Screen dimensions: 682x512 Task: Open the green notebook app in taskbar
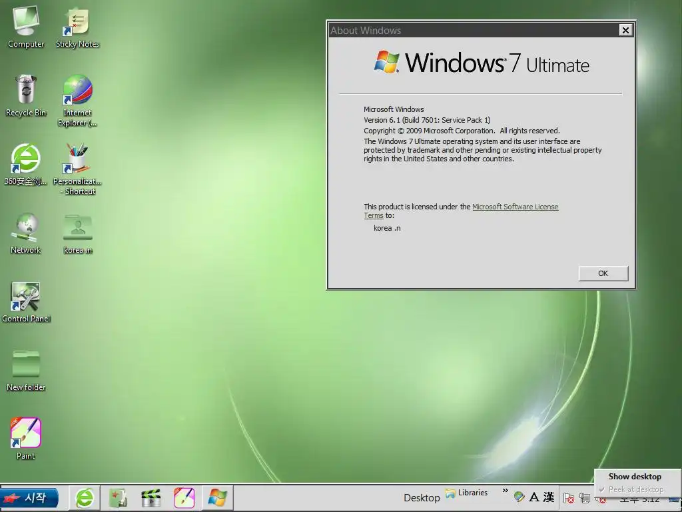118,497
